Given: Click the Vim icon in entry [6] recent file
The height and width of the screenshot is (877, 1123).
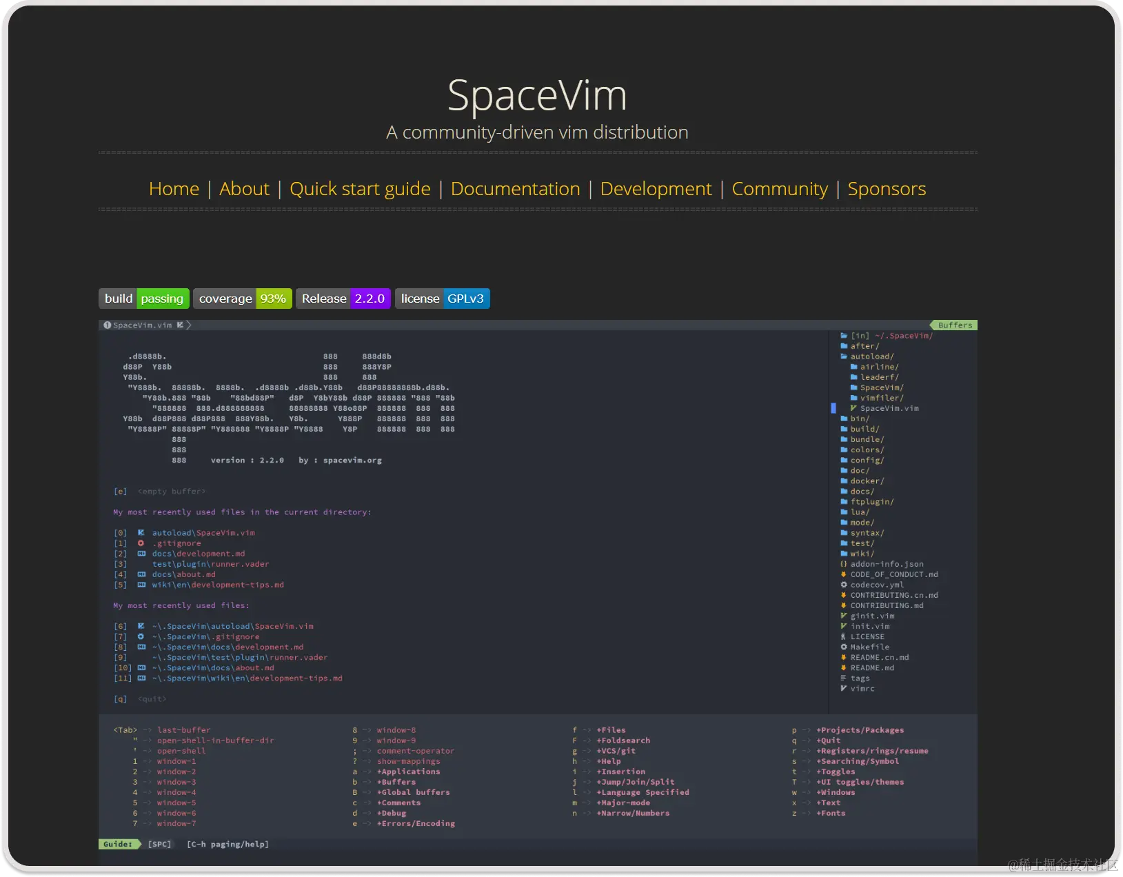Looking at the screenshot, I should (141, 626).
